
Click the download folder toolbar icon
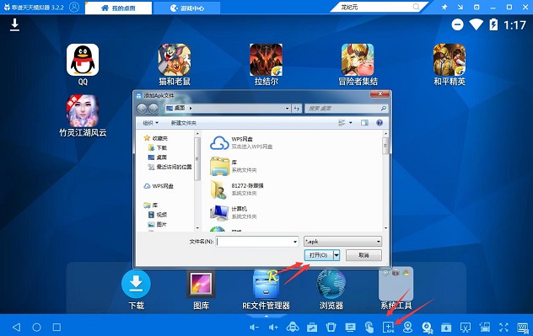pyautogui.click(x=446, y=328)
